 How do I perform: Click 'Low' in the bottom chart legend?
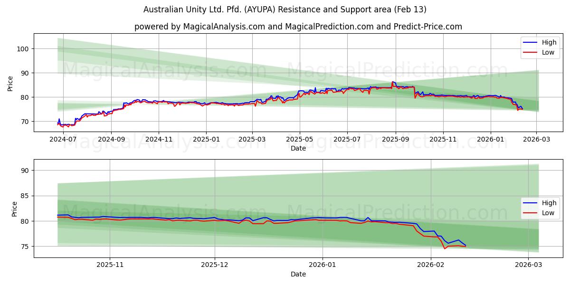point(548,213)
